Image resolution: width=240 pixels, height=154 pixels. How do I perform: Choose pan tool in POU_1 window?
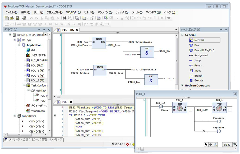coord(211,144)
